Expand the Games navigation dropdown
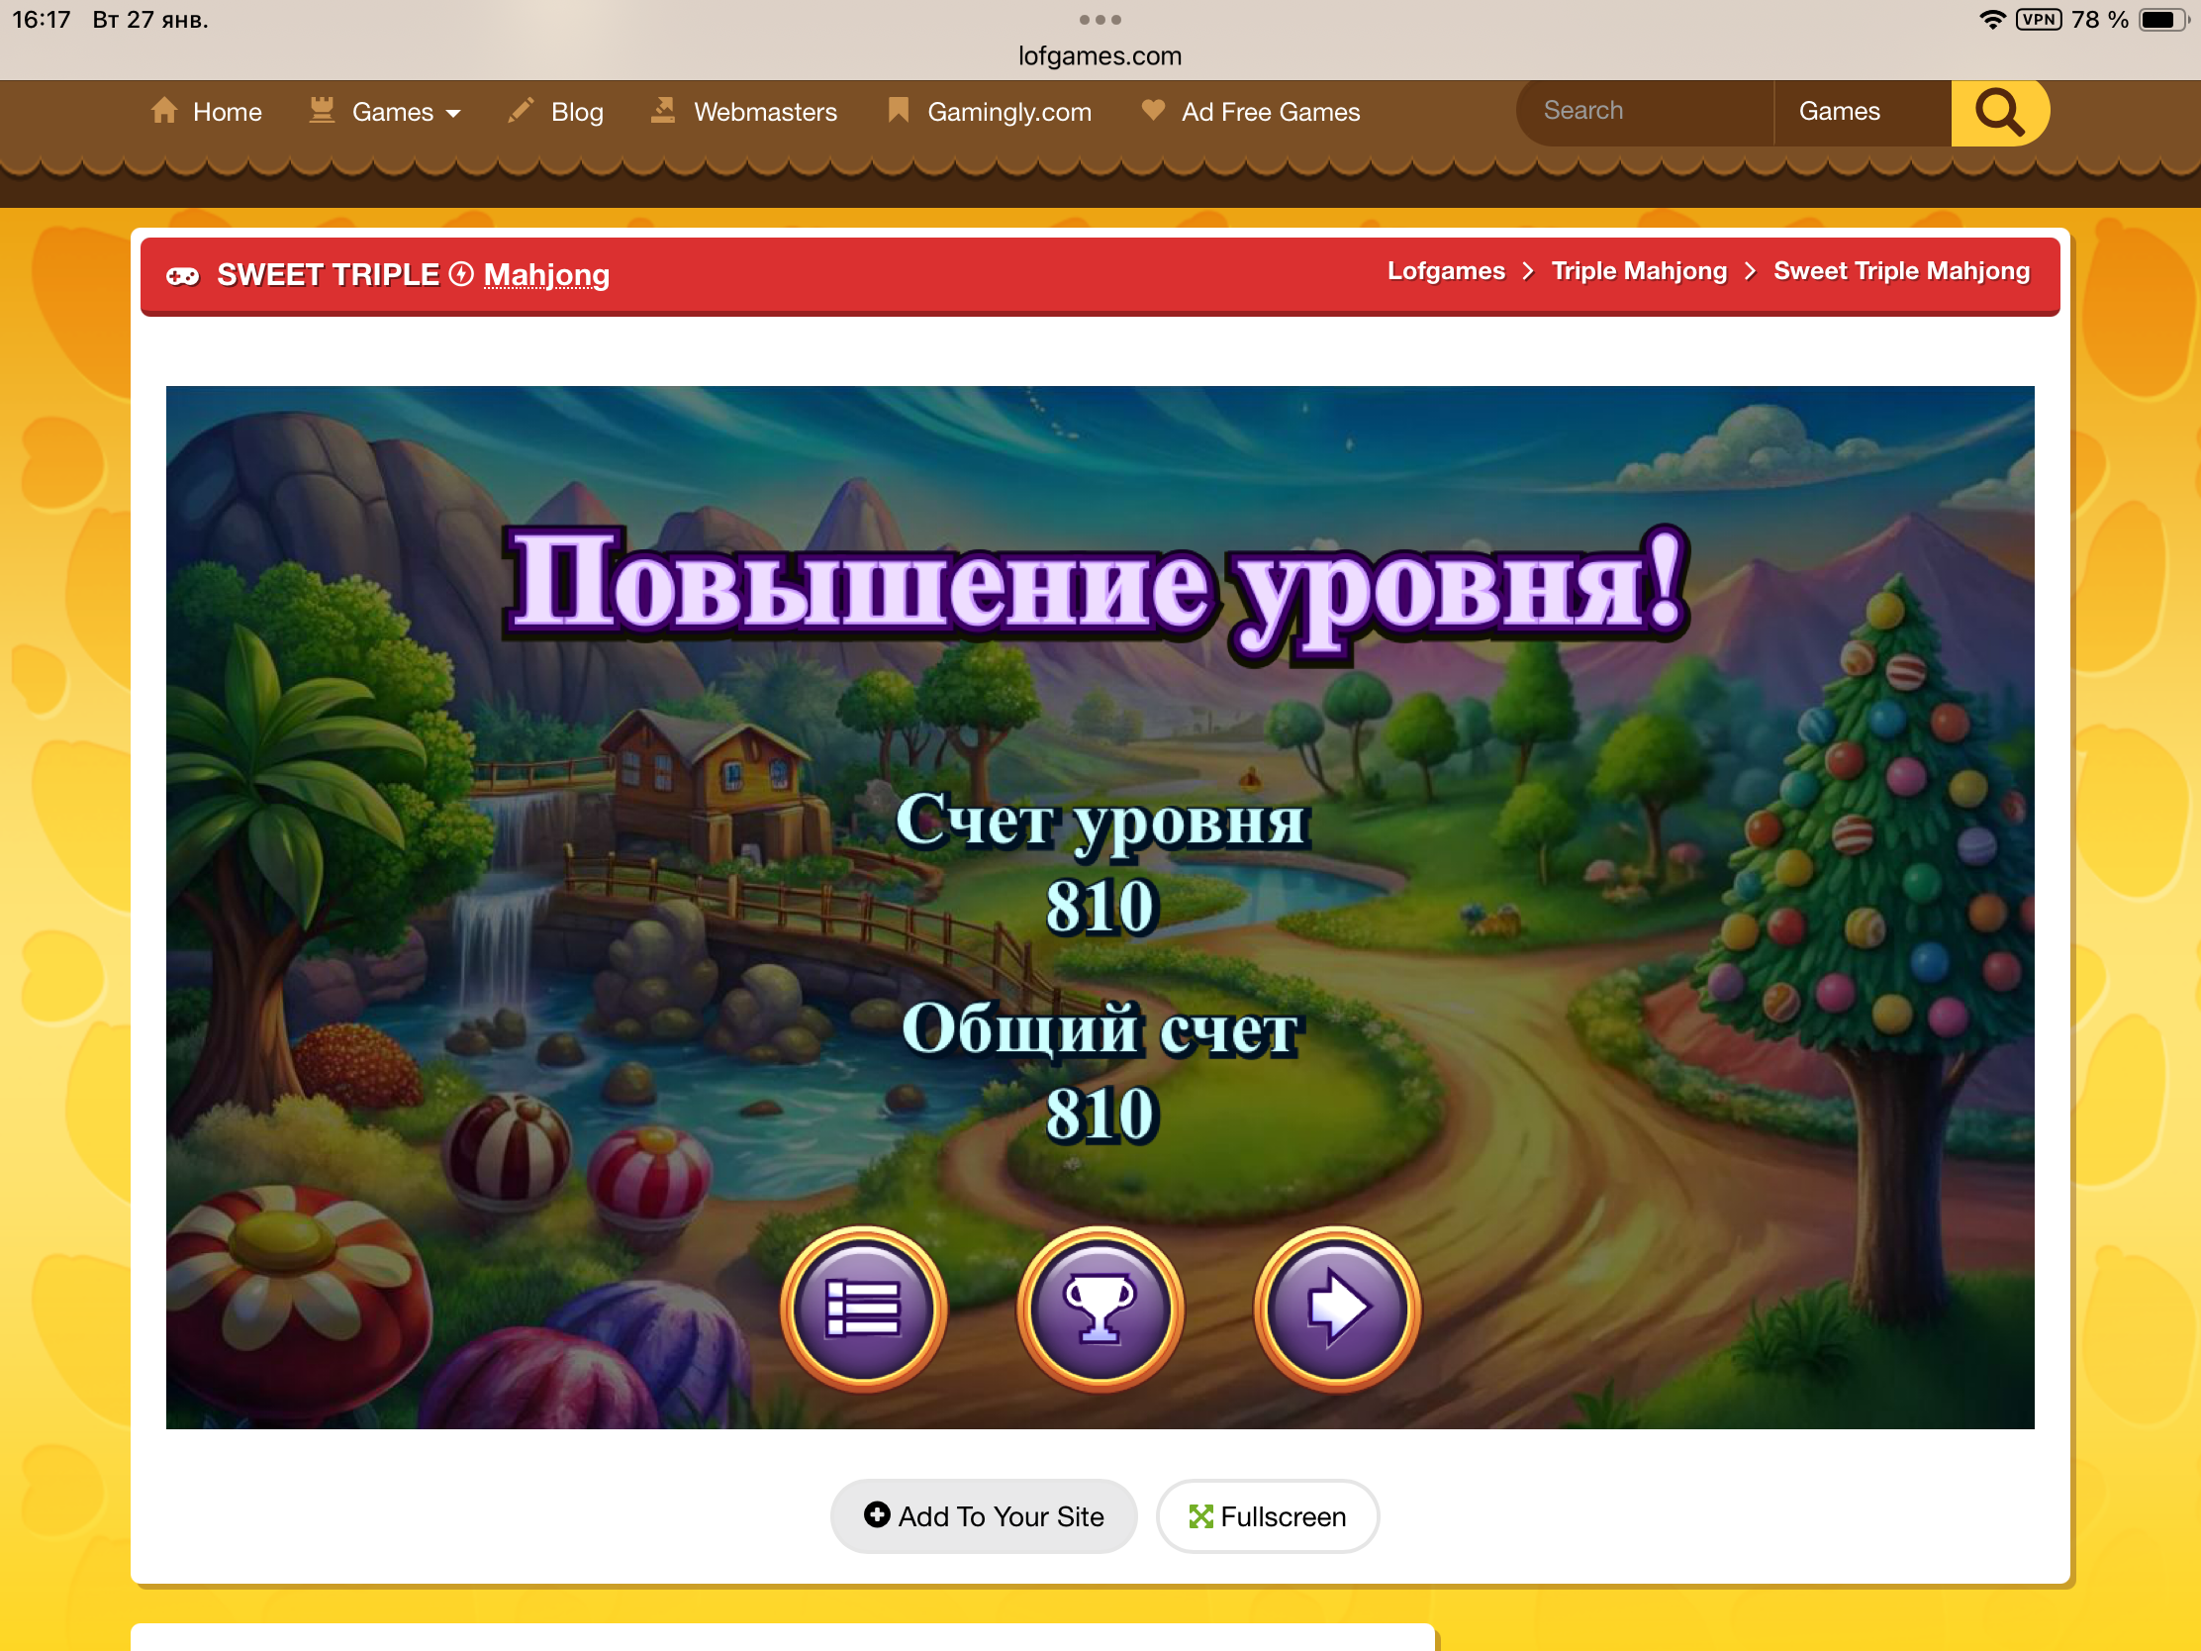This screenshot has height=1651, width=2201. coord(455,113)
